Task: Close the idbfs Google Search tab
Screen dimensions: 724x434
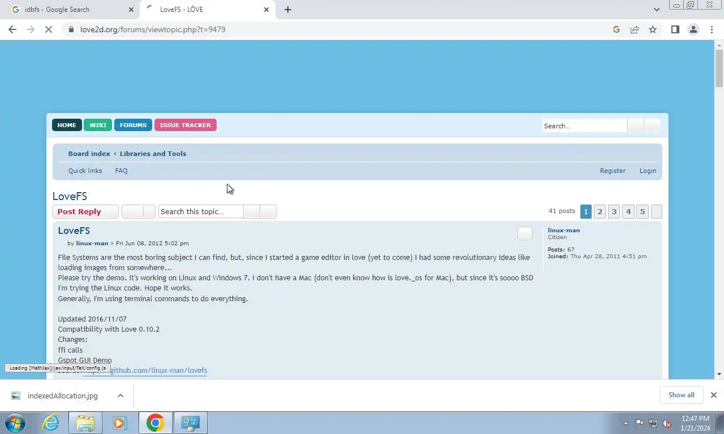Action: (131, 10)
